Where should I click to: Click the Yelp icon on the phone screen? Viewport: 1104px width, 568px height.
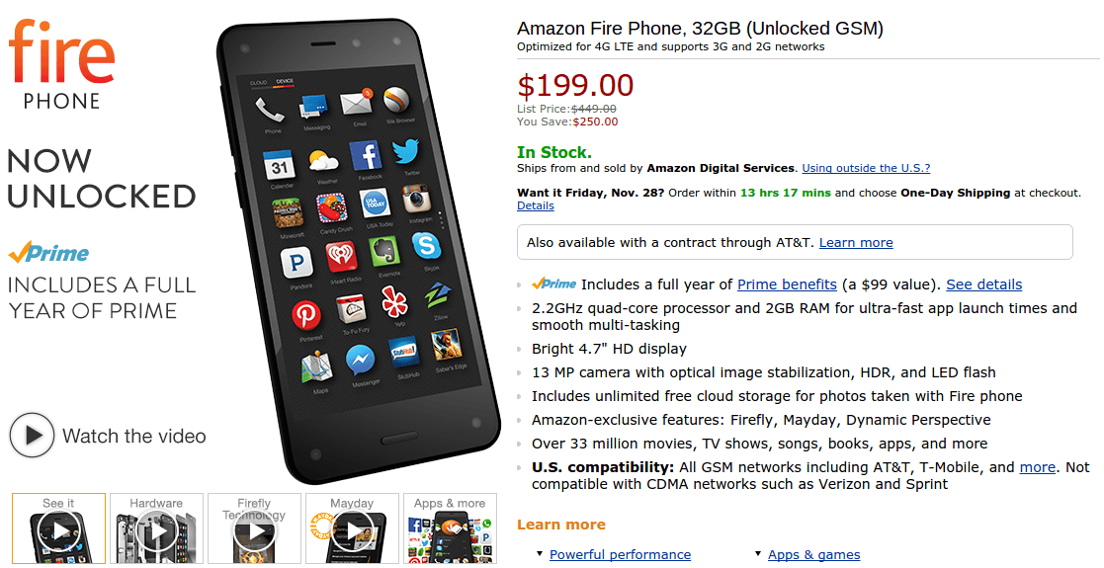(x=395, y=302)
